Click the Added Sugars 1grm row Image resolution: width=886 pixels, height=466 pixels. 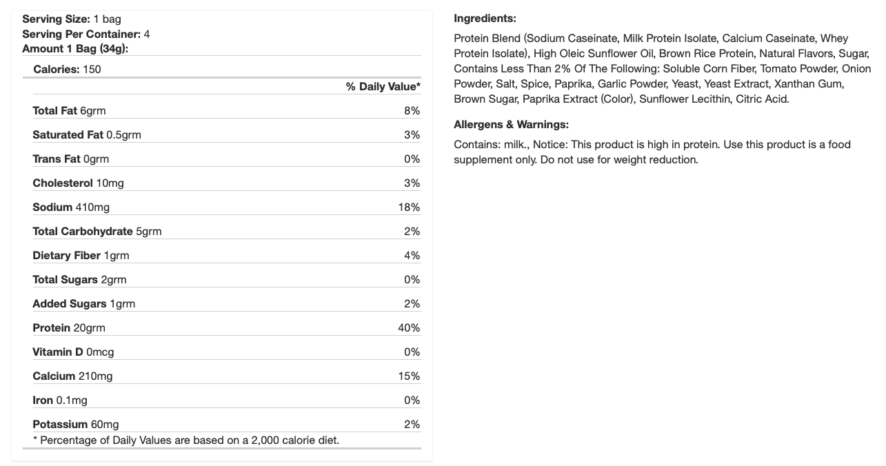[x=83, y=303]
